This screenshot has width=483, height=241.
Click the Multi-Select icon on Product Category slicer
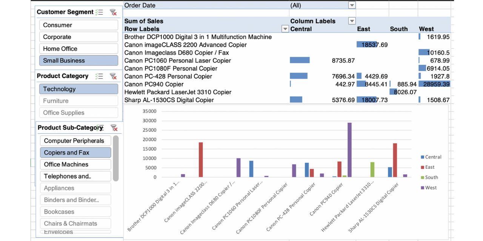99,76
